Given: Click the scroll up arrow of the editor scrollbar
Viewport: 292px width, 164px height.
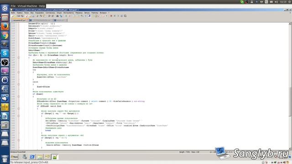Looking at the screenshot, I should [290, 24].
